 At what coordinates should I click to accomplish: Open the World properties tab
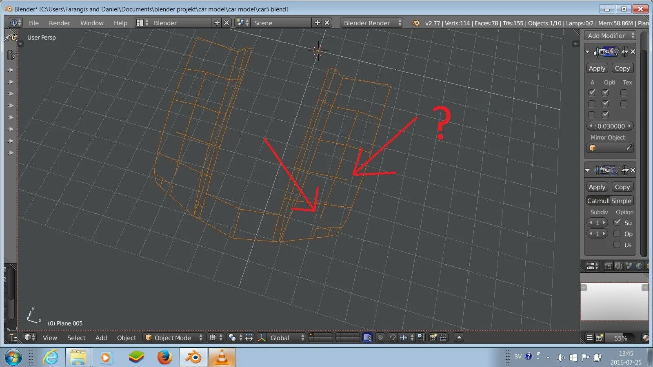[x=639, y=266]
